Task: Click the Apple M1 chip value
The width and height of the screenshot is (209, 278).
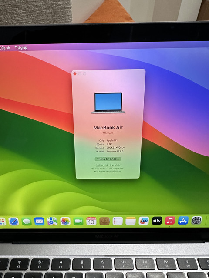Action: click(112, 140)
